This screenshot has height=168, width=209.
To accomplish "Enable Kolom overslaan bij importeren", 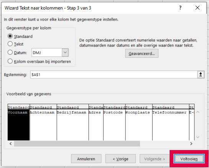I will [10, 61].
